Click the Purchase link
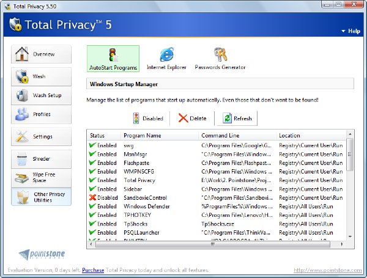This screenshot has height=278, width=367. 93,270
